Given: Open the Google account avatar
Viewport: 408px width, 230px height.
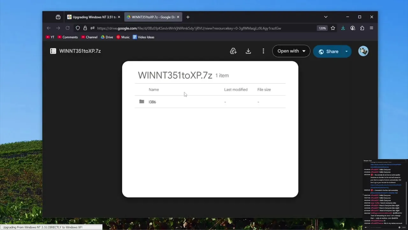Looking at the screenshot, I should [363, 51].
